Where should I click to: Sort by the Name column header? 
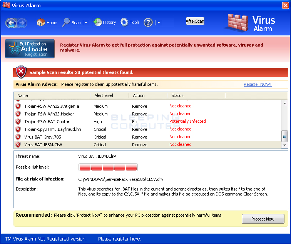tap(52, 95)
